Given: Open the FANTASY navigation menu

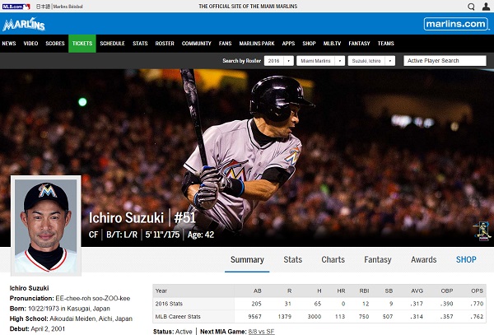Looking at the screenshot, I should (359, 44).
